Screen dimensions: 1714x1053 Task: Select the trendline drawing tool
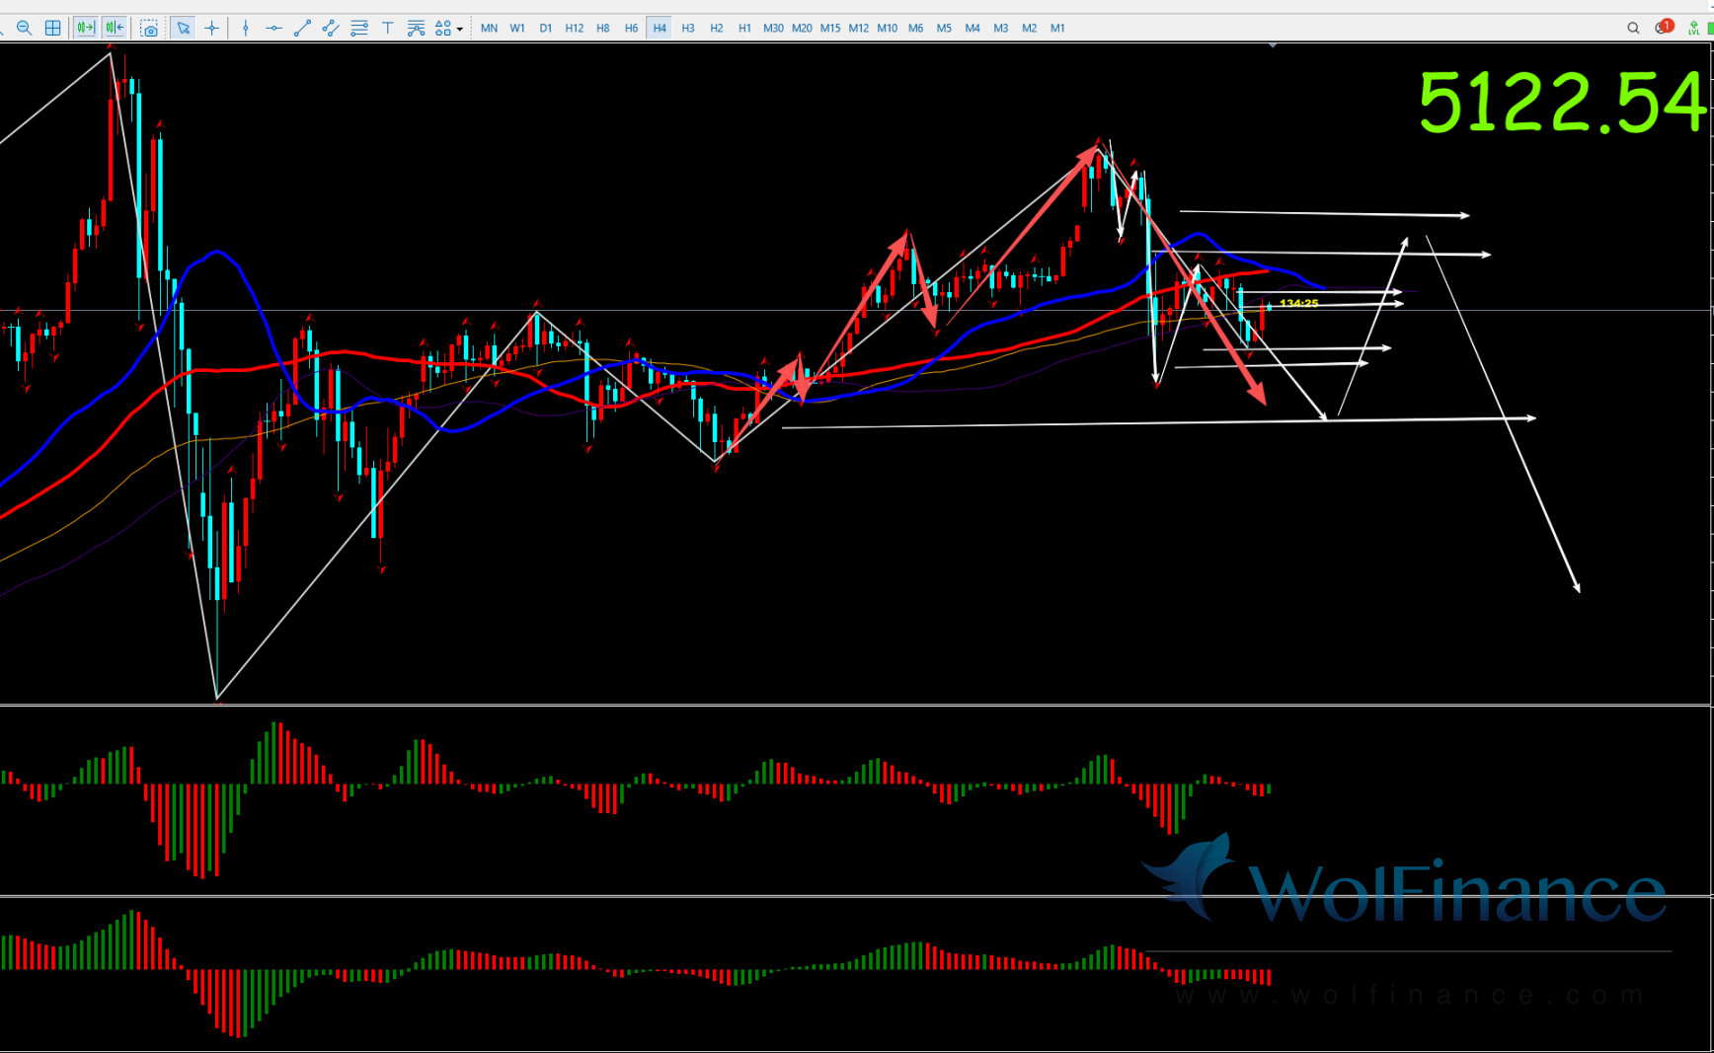302,28
